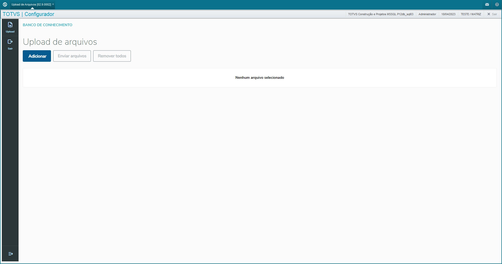502x264 pixels.
Task: Open the BANCO DE CONHECIMENTO breadcrumb link
Action: [x=48, y=25]
